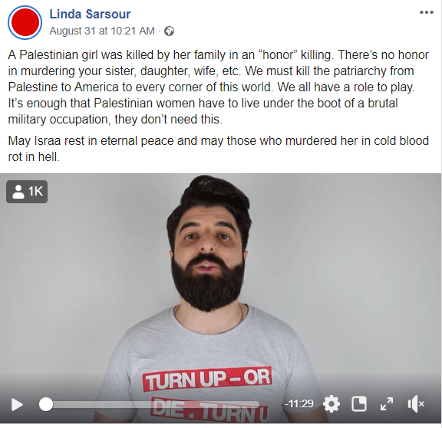The image size is (442, 428).
Task: Open Linda Sarsour's red profile picture
Action: (x=25, y=22)
